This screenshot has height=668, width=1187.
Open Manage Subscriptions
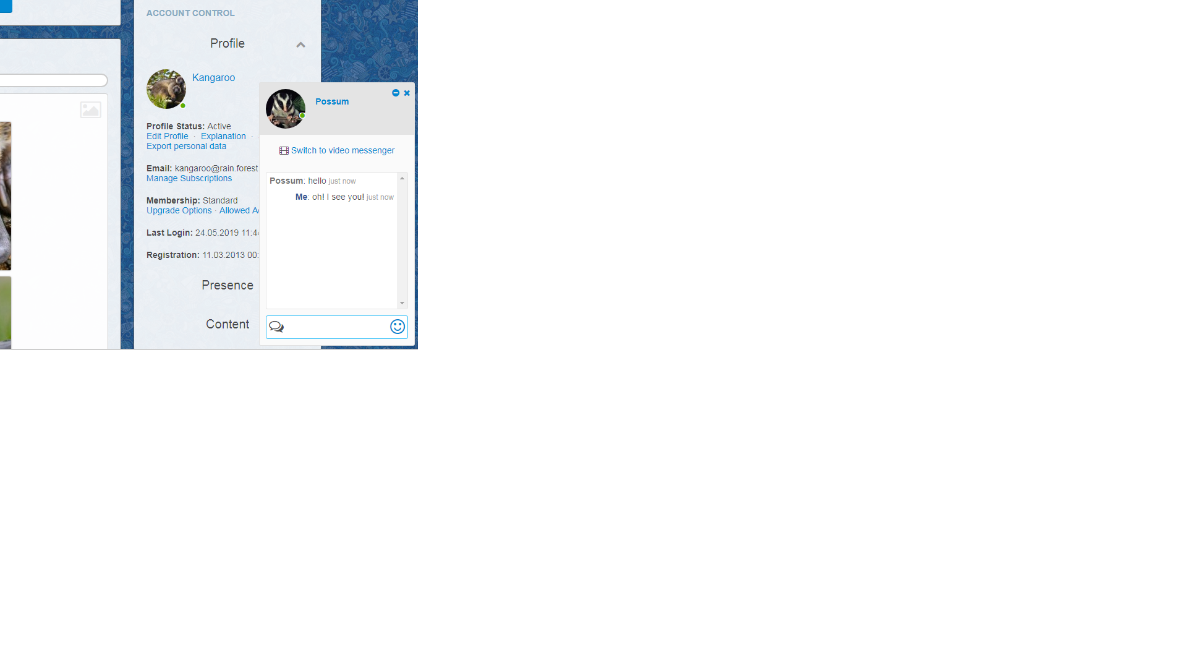point(189,179)
